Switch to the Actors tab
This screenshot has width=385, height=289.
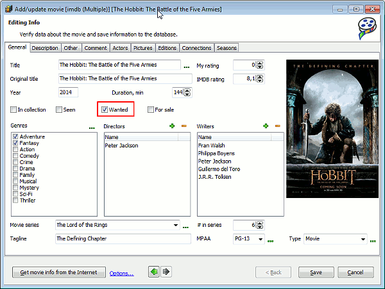pyautogui.click(x=120, y=48)
